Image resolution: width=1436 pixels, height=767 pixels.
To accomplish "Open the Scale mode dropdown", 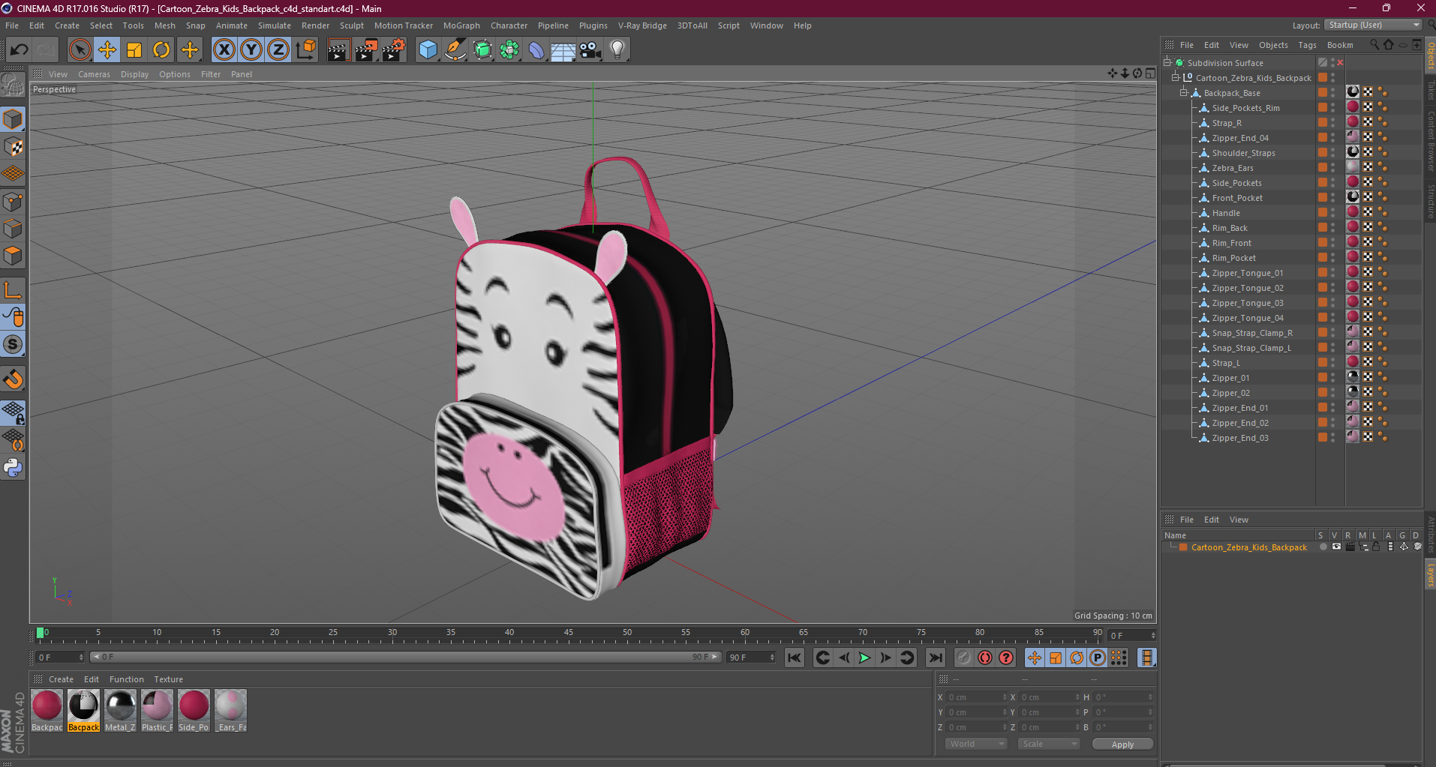I will pyautogui.click(x=1049, y=744).
